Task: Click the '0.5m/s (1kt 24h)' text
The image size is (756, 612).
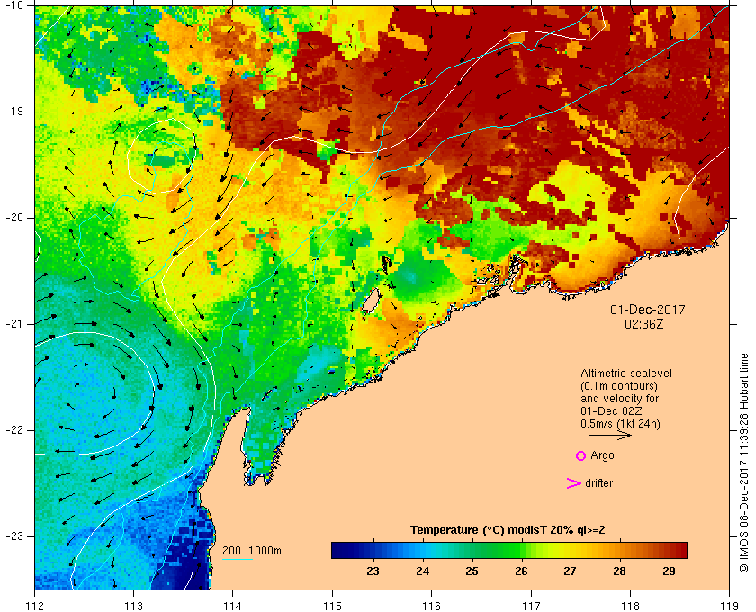Action: click(620, 424)
